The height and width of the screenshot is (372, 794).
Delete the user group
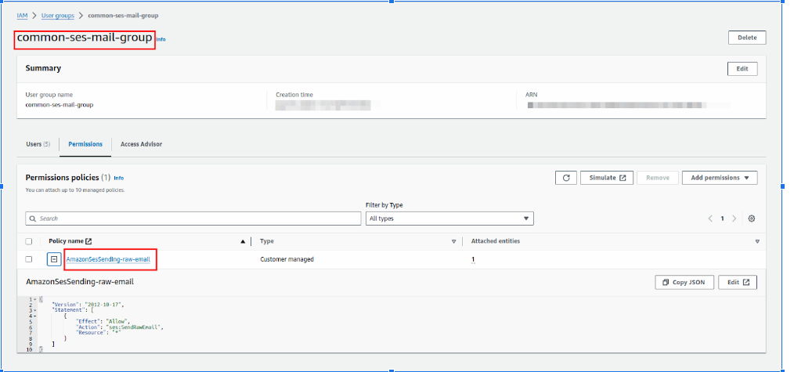click(747, 38)
